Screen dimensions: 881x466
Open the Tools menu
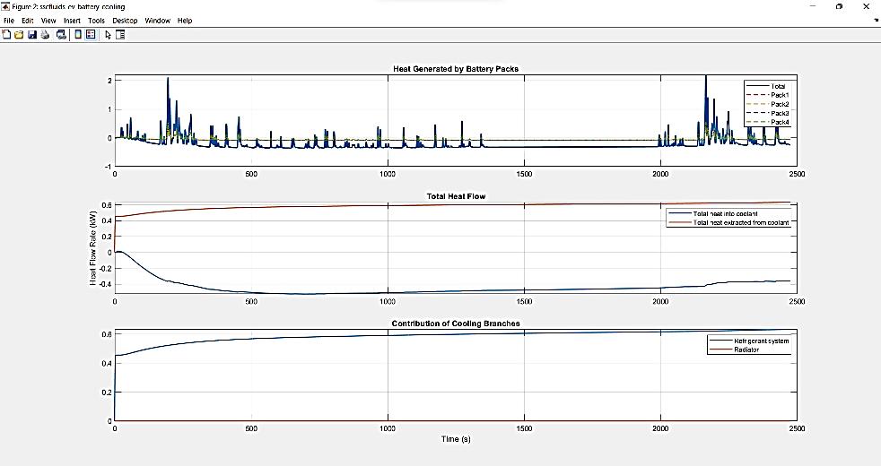point(96,21)
